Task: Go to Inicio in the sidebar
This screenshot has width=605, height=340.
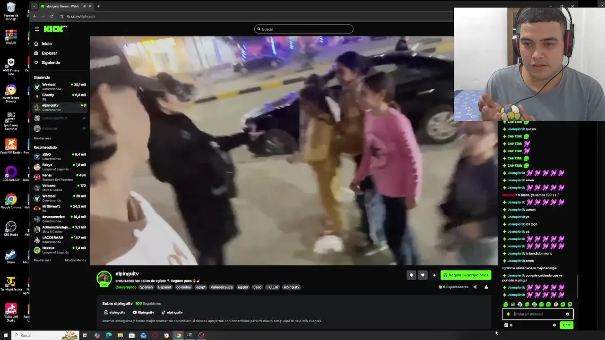Action: 46,44
